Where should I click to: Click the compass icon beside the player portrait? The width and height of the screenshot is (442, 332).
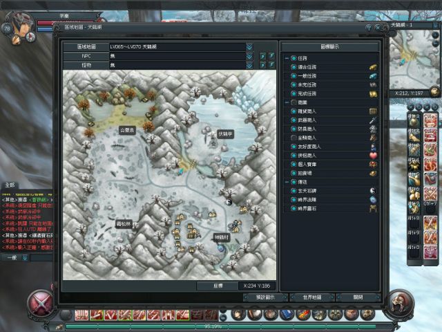coord(30,37)
